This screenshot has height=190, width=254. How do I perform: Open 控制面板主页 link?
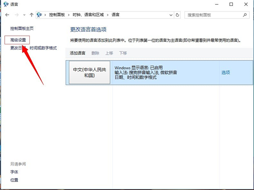[22, 28]
